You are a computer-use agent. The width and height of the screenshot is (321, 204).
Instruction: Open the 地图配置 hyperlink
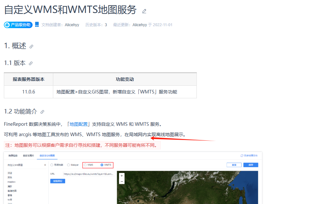(79, 124)
